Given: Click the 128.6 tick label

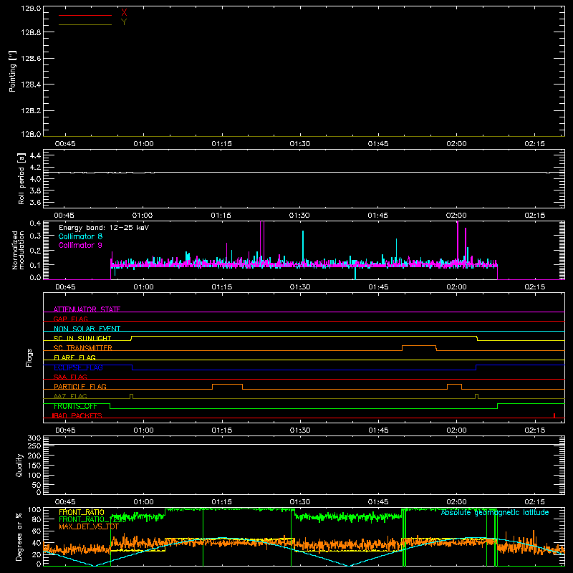Looking at the screenshot, I should pos(31,59).
